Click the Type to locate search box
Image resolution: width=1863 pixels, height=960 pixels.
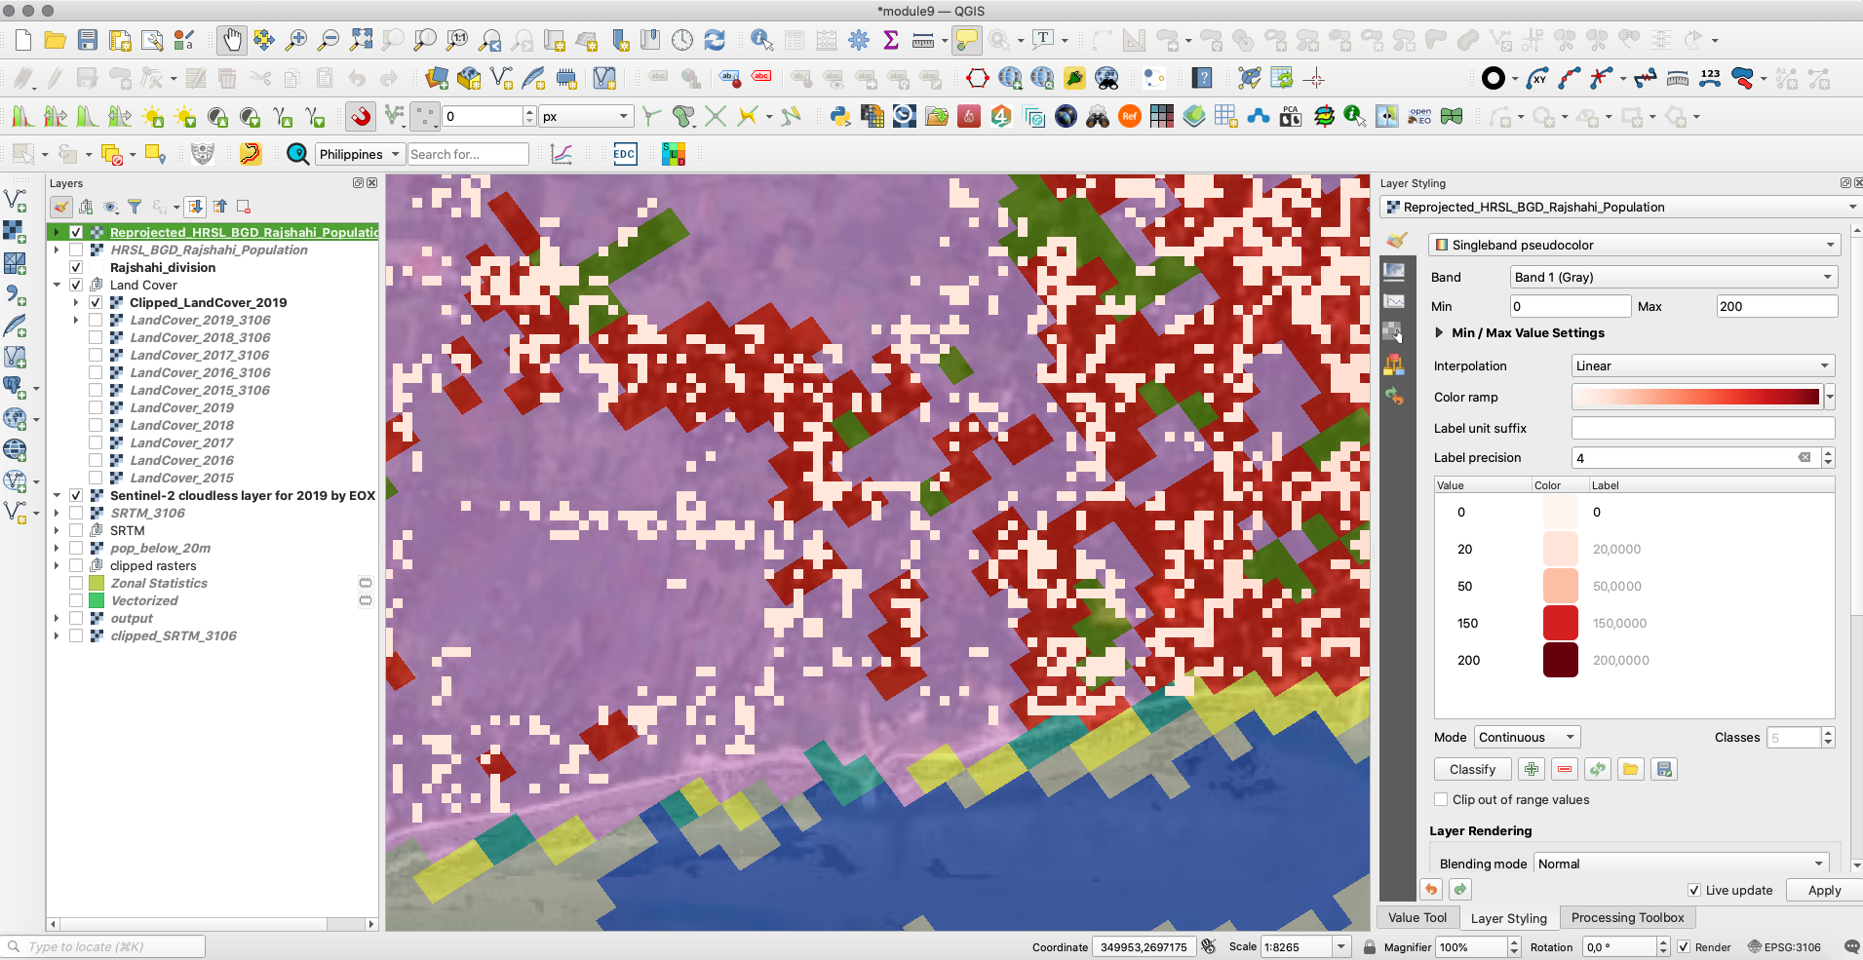coord(103,946)
